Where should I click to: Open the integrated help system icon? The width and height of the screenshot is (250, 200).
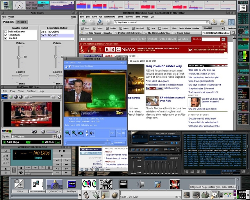(214, 195)
